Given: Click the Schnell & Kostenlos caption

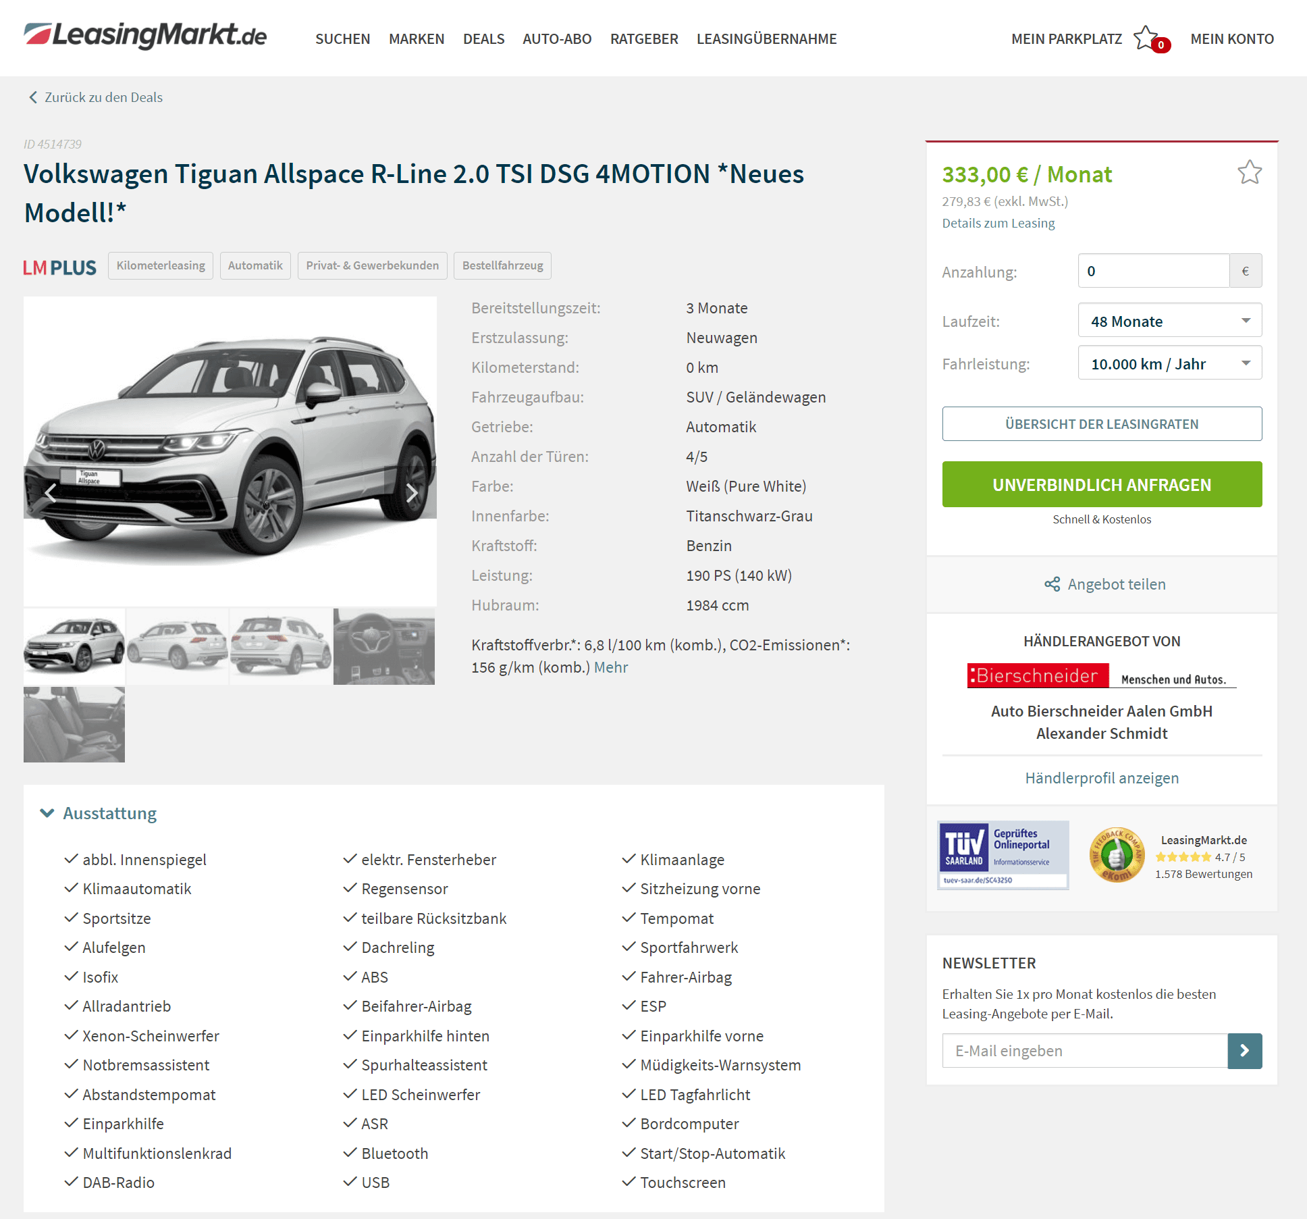Looking at the screenshot, I should click(1102, 519).
